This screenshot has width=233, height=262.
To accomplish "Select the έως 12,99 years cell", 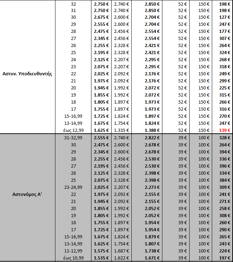I will pos(73,130).
